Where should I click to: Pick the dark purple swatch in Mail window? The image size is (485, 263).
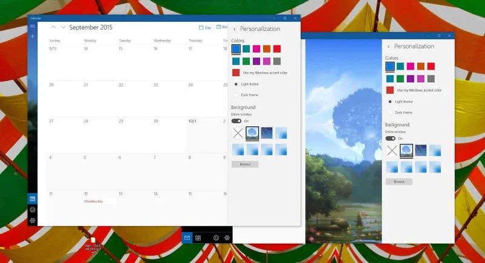coord(410,79)
